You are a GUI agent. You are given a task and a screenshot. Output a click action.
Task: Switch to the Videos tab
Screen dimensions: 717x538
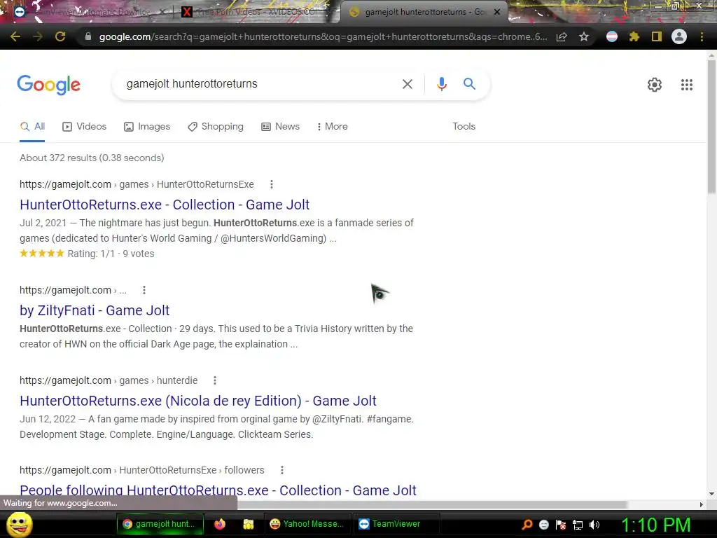point(84,127)
